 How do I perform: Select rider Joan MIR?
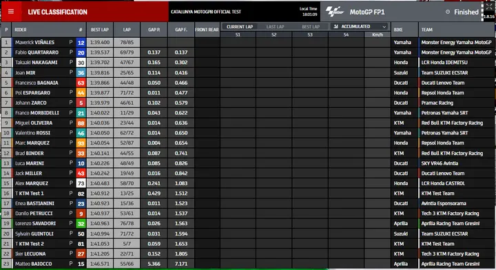25,73
